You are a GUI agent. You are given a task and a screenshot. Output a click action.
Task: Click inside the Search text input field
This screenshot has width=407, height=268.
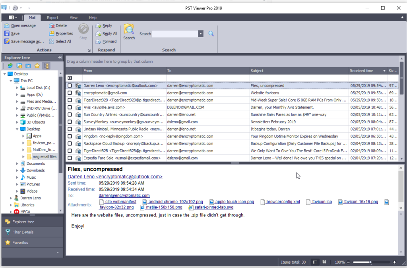tap(175, 34)
